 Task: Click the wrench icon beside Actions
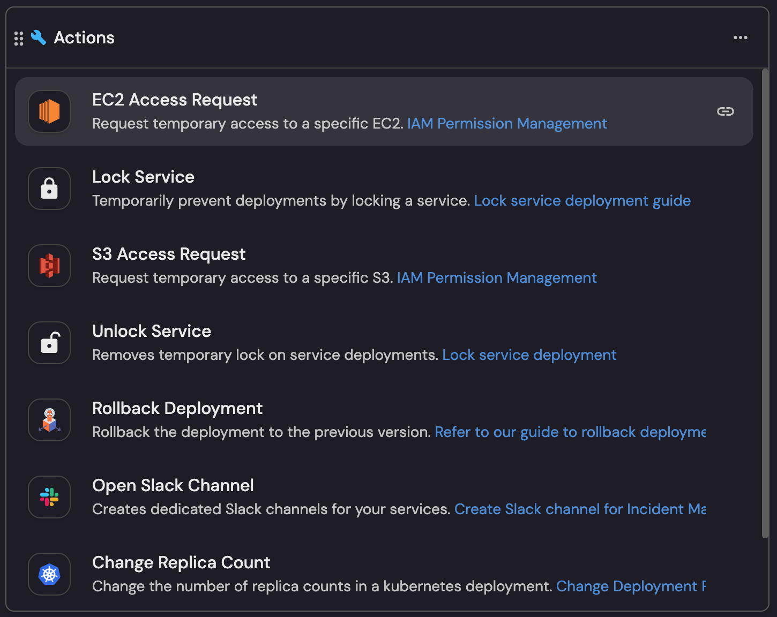[x=39, y=37]
